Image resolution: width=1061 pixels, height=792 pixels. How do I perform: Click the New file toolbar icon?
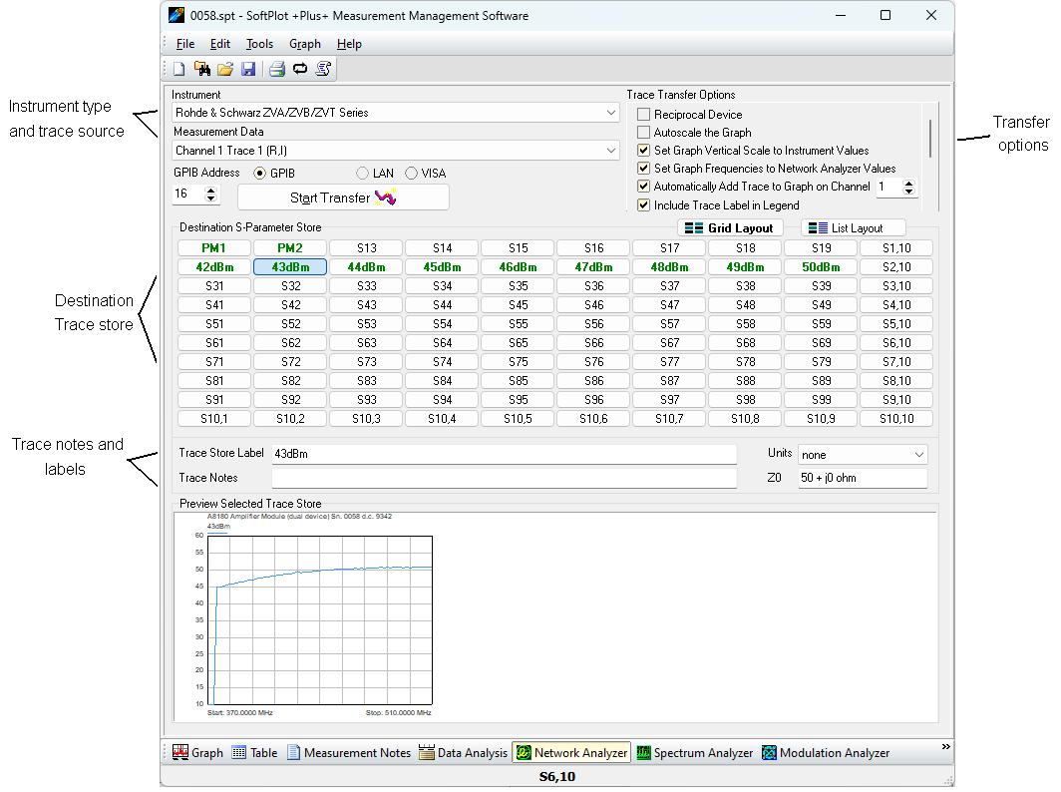point(179,69)
